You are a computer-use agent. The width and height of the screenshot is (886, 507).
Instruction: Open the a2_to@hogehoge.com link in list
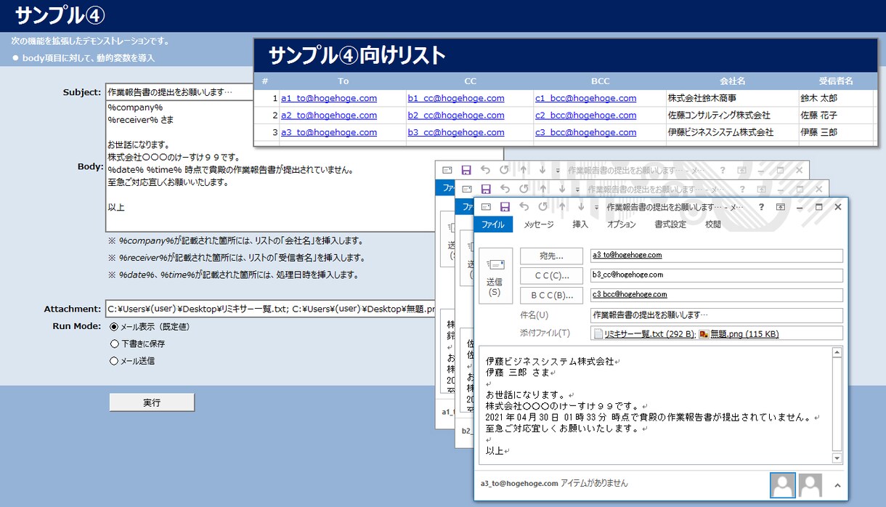pyautogui.click(x=329, y=115)
